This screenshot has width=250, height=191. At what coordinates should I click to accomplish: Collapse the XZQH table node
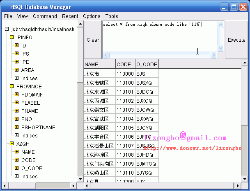(11, 144)
